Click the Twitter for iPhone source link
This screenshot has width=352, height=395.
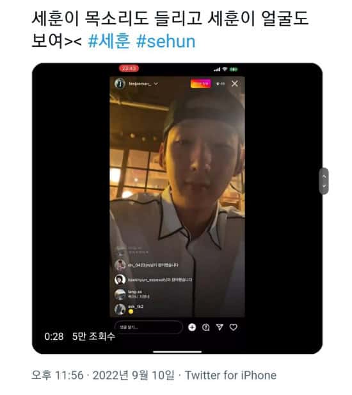(x=230, y=375)
